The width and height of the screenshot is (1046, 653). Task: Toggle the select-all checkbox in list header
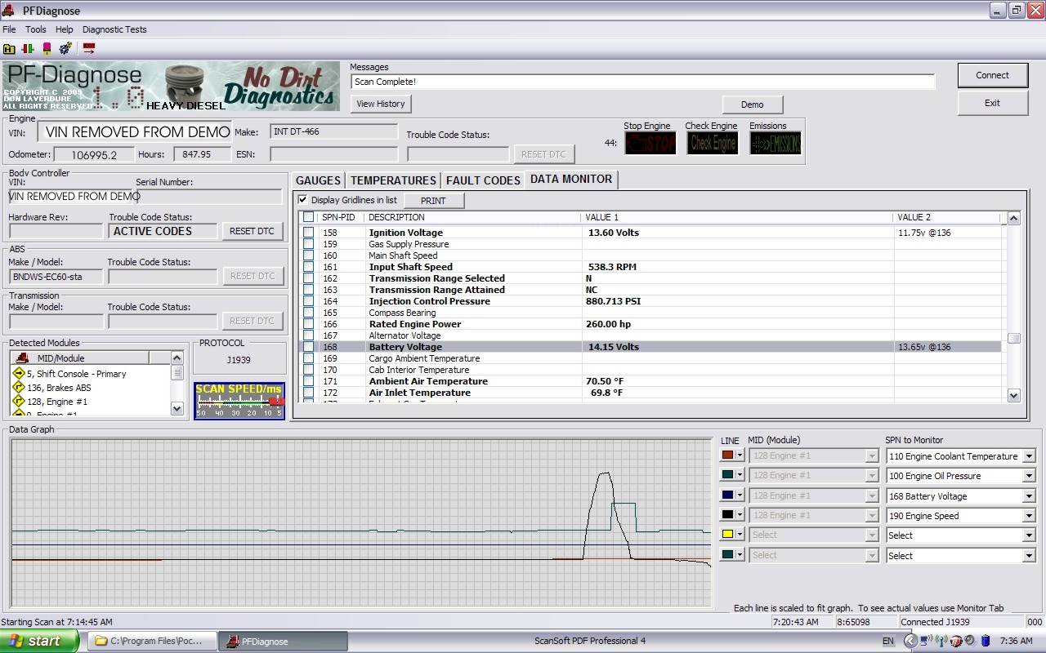coord(309,217)
